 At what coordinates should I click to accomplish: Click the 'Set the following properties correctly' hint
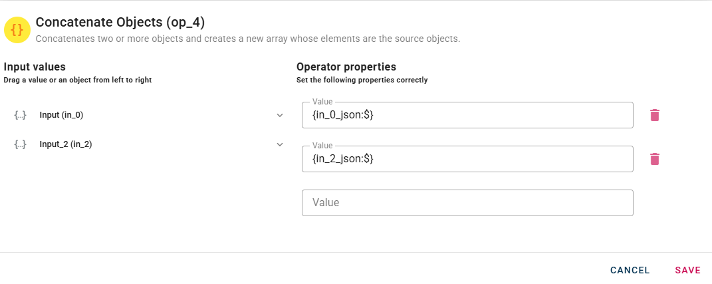tap(362, 80)
